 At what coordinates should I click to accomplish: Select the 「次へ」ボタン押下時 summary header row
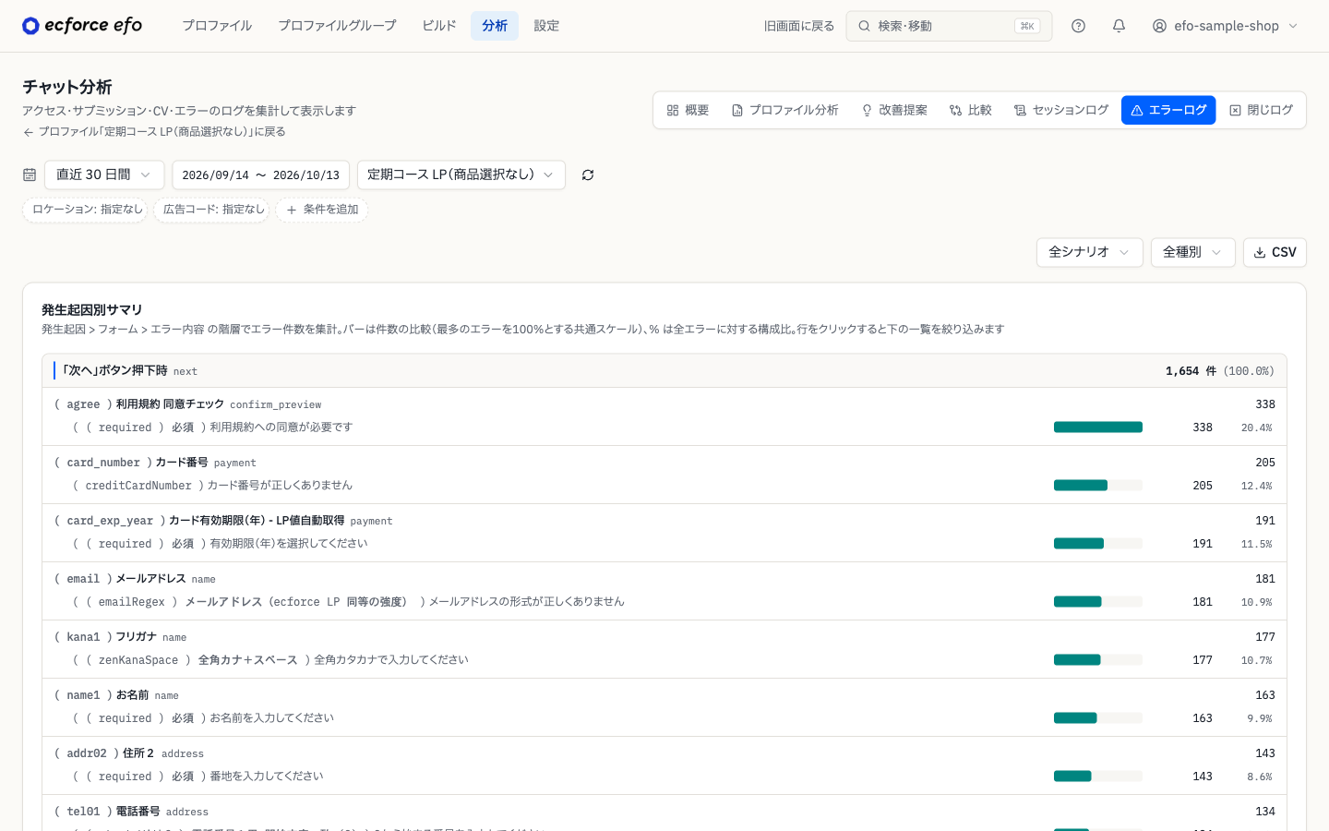click(x=664, y=371)
